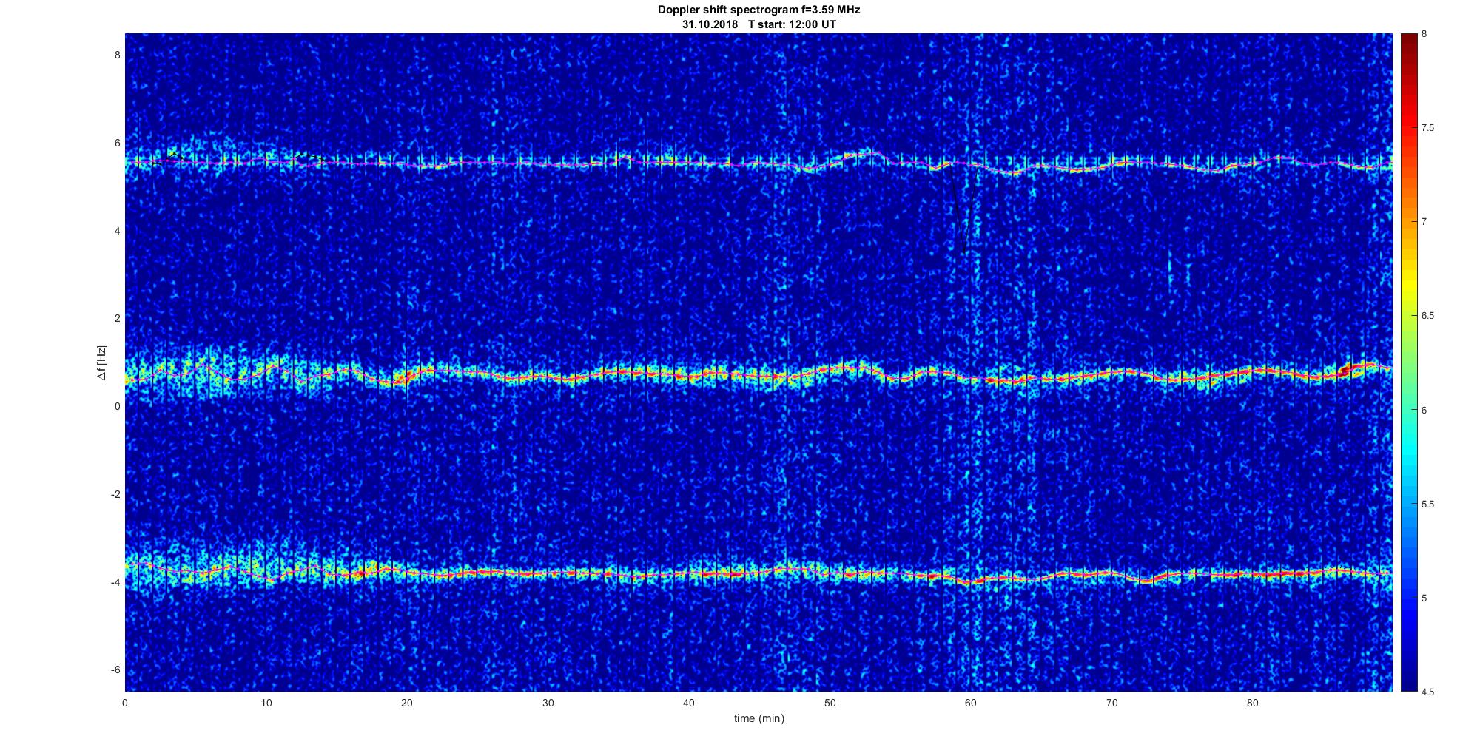The width and height of the screenshot is (1480, 742).
Task: Click the colorbar tick label '7'
Action: tap(1424, 222)
